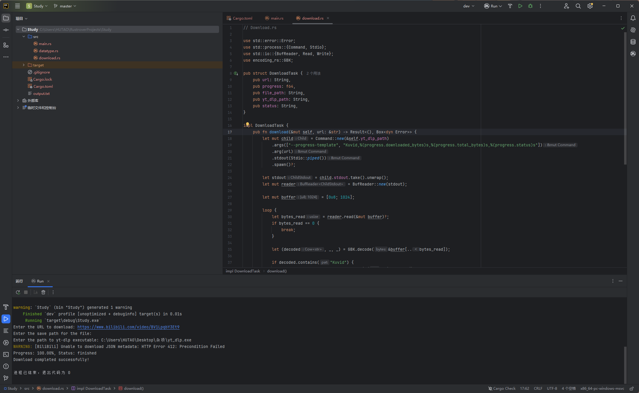The width and height of the screenshot is (639, 393).
Task: Click the green inspection checkmark widget
Action: [x=623, y=28]
